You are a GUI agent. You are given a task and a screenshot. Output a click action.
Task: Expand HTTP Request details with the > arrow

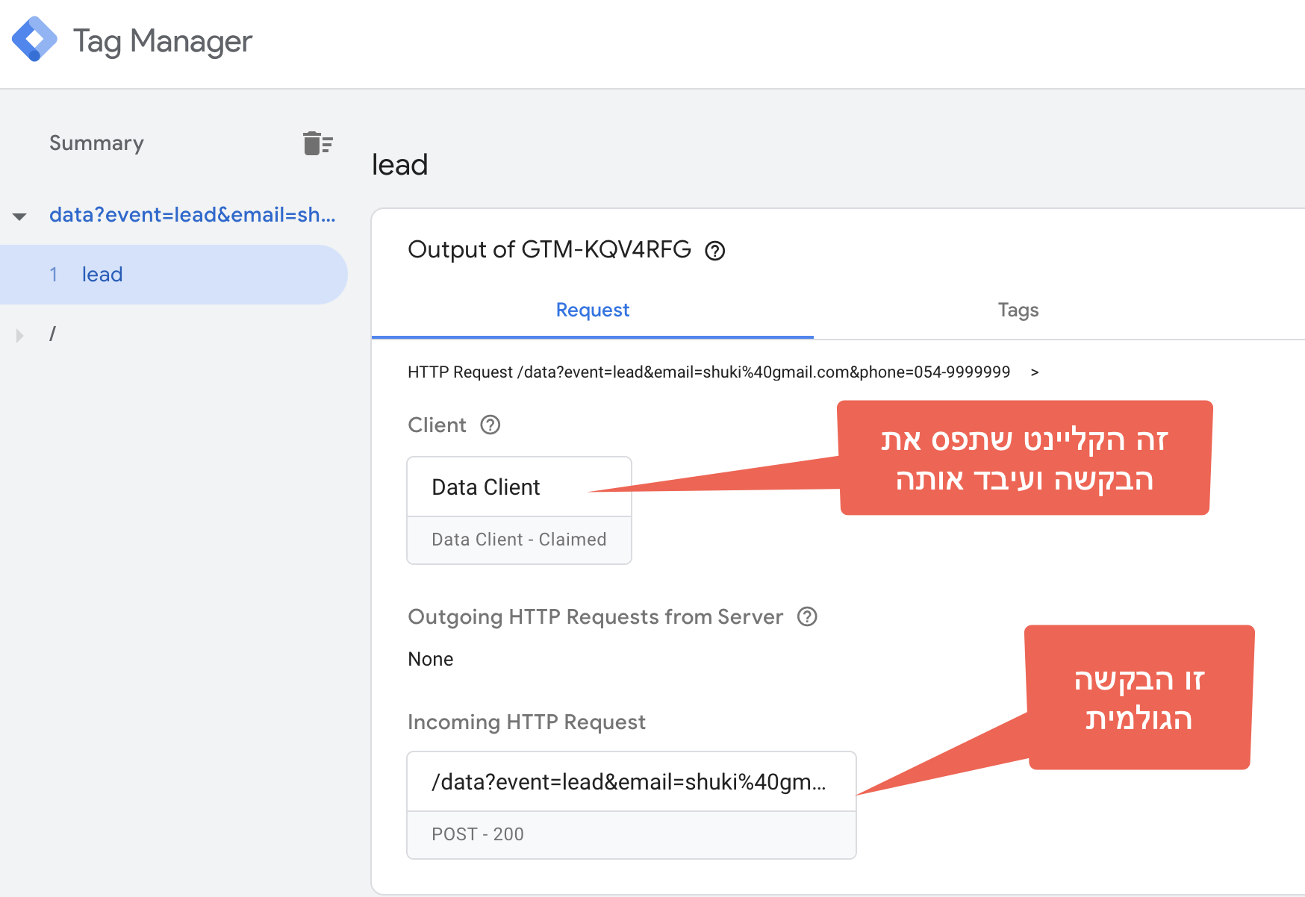1035,372
